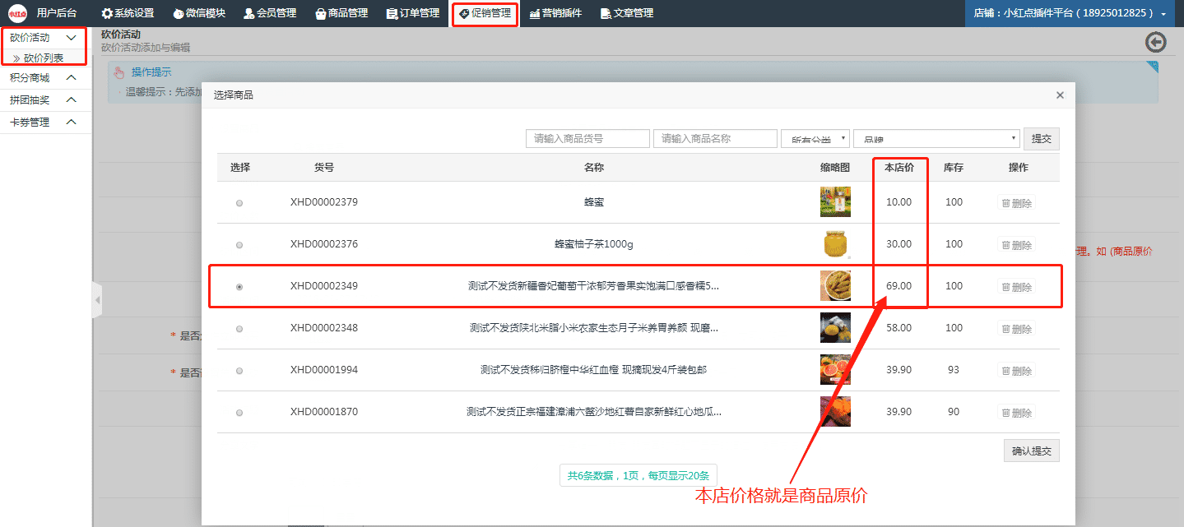The image size is (1184, 527).
Task: Select radio button for 蜂蜜 product
Action: click(239, 203)
